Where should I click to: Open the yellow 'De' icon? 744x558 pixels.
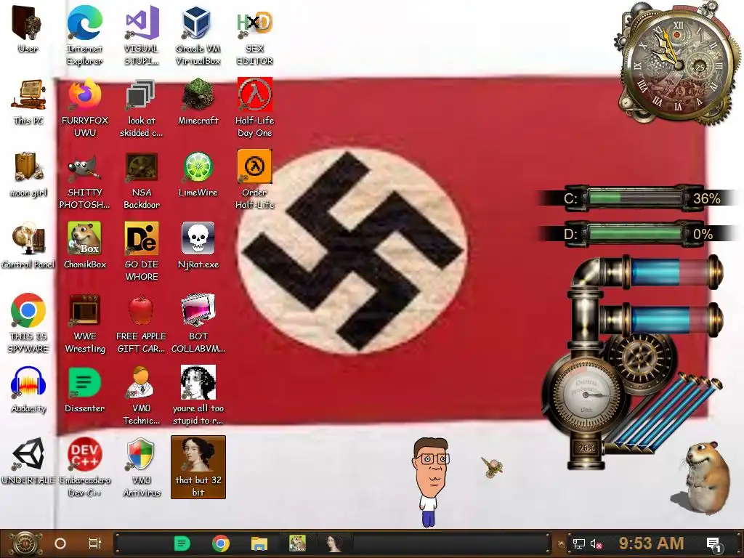[x=142, y=251]
